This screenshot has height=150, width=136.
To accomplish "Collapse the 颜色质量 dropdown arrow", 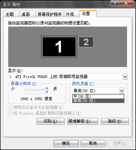I will [122, 91].
